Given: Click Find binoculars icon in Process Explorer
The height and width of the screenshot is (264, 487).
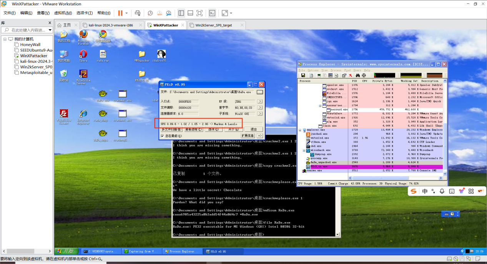Looking at the screenshot, I should [358, 75].
